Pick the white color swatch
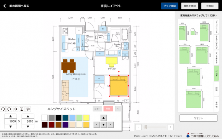Screen dimensions: 222x139 (45, 118)
